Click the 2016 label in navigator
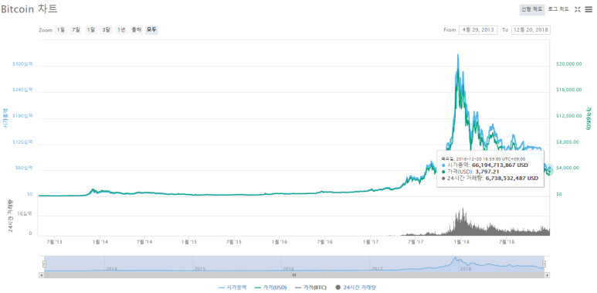597x293 pixels. click(288, 268)
